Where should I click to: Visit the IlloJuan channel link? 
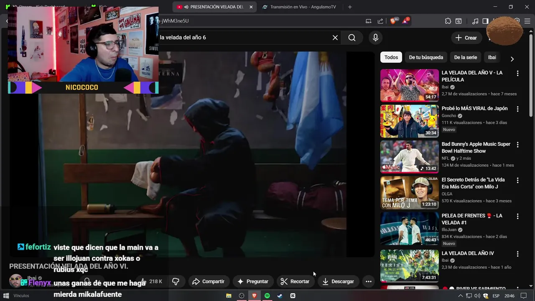click(x=450, y=230)
